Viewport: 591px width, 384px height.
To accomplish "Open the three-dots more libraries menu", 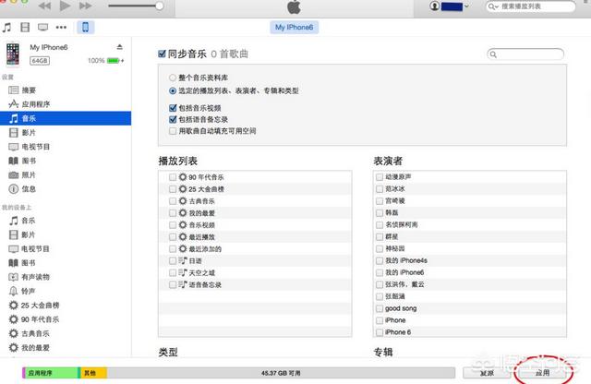I will 62,28.
